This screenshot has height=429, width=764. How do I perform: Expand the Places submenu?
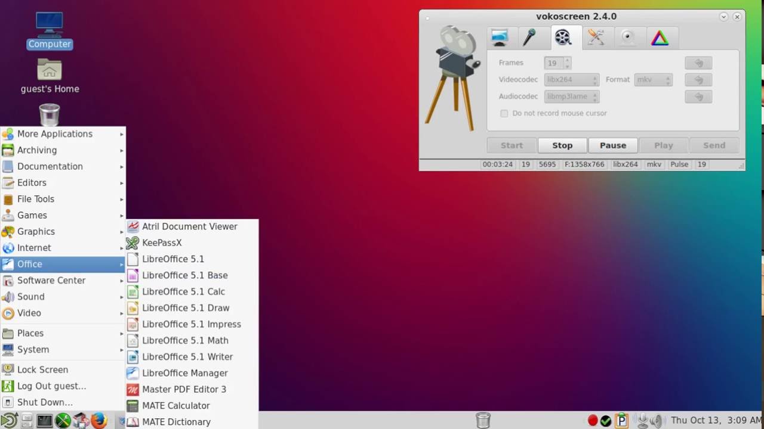[x=63, y=333]
